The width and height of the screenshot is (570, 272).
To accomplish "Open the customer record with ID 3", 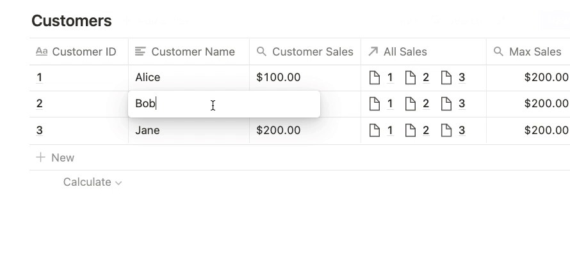I will (x=40, y=130).
